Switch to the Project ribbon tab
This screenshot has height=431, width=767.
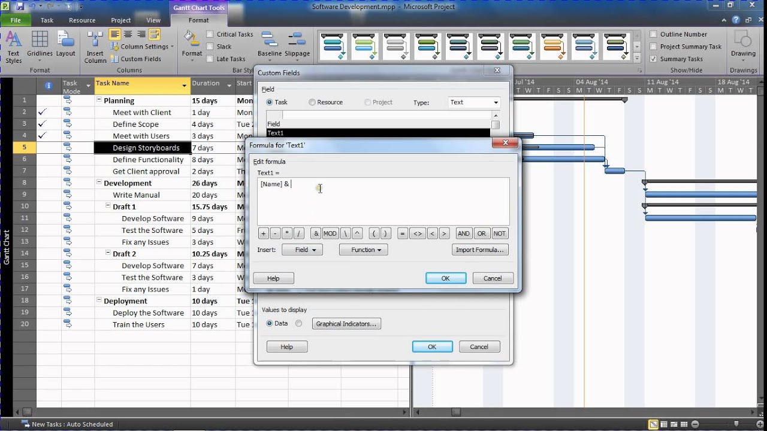[120, 20]
